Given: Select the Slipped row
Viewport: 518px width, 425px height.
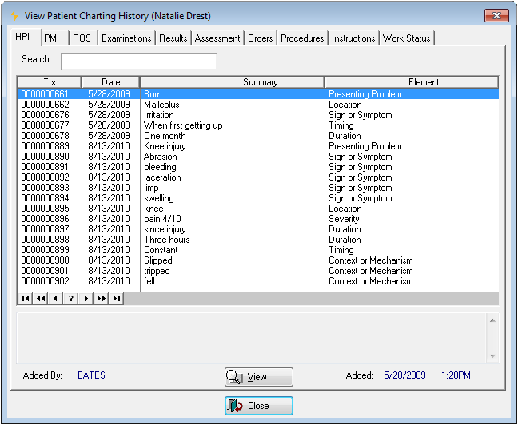Looking at the screenshot, I should click(257, 260).
